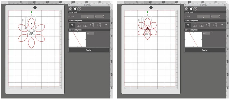Image resolution: width=230 pixels, height=99 pixels.
Task: Click the crosshair center-of-rotation marker, right canvas
Action: tap(147, 29)
